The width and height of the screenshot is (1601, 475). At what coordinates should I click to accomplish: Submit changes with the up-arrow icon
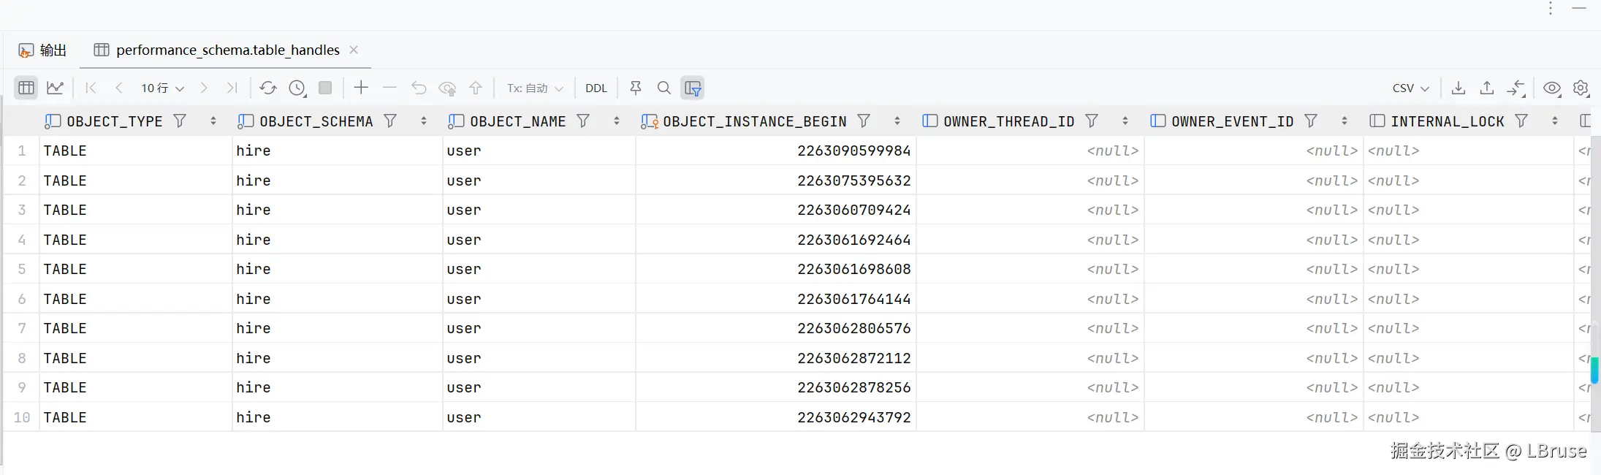476,88
